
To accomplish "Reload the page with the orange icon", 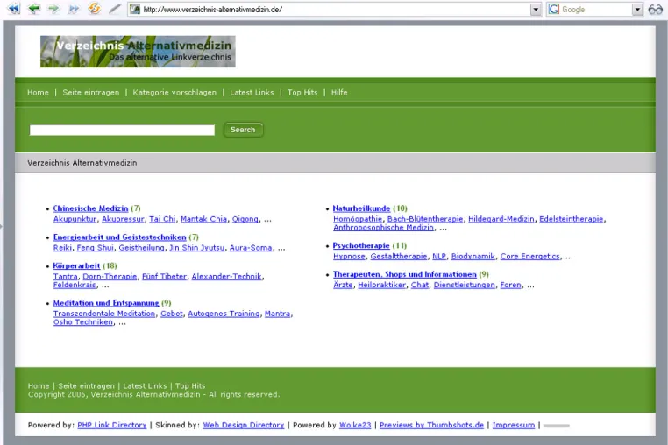I will 94,9.
